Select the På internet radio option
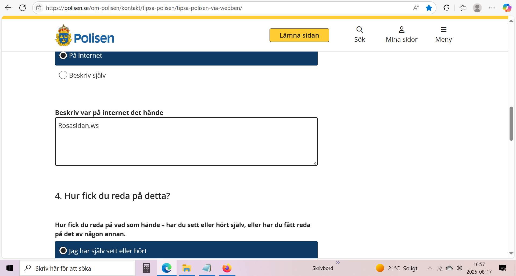This screenshot has width=516, height=276. (x=63, y=56)
